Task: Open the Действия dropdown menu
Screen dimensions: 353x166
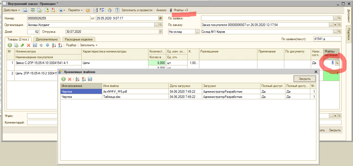Action: click(12, 10)
